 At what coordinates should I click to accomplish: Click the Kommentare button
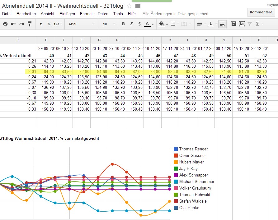pos(261,12)
